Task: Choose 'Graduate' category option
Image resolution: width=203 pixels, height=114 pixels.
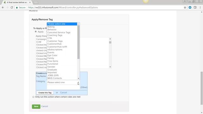Action: [x=62, y=70]
